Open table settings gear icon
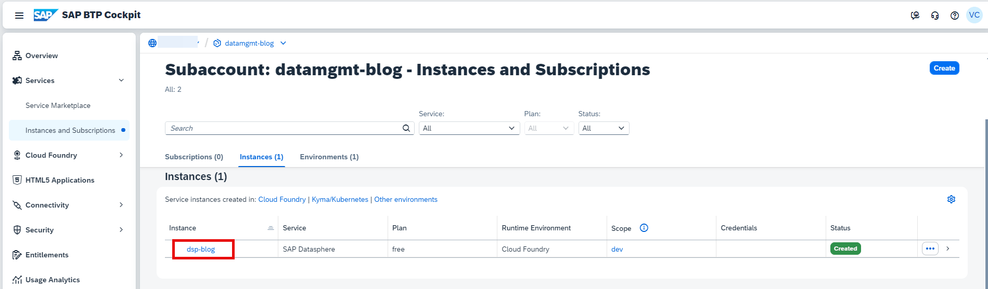This screenshot has width=988, height=289. point(951,199)
